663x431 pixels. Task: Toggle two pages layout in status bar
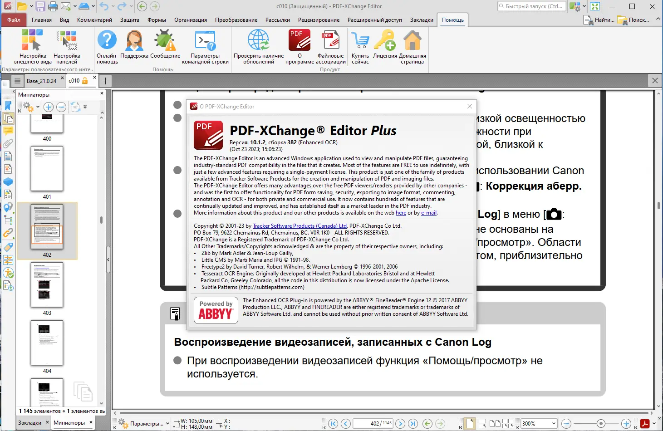tap(495, 424)
